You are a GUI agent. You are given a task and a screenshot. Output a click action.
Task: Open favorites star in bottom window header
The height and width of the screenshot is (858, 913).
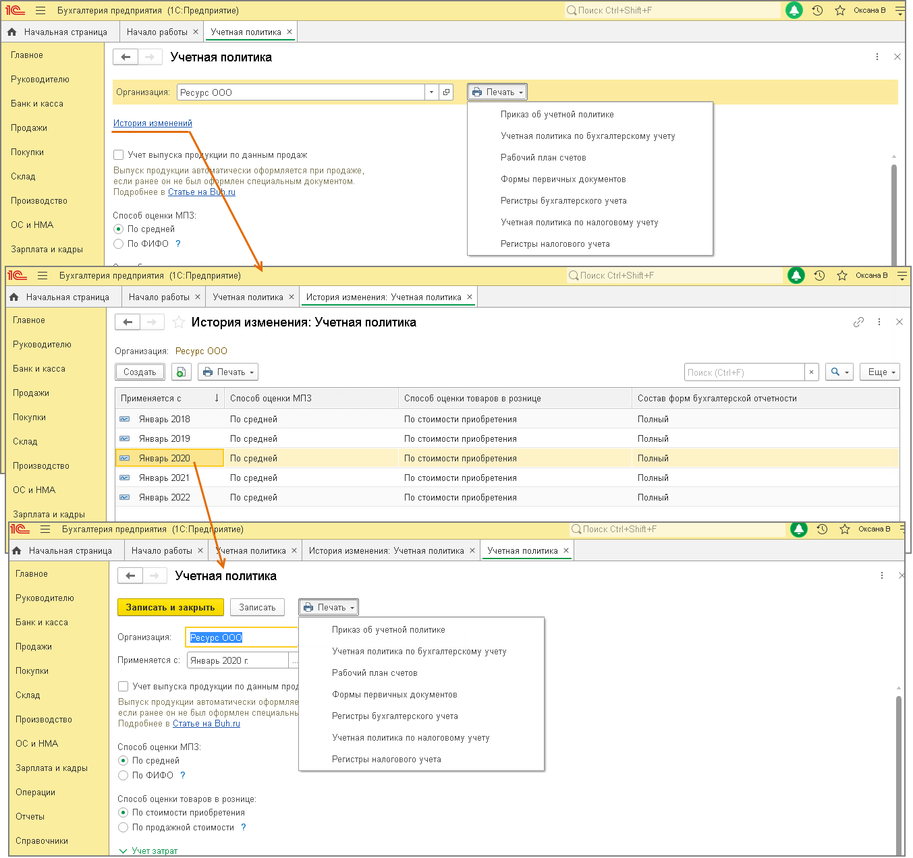coord(845,530)
